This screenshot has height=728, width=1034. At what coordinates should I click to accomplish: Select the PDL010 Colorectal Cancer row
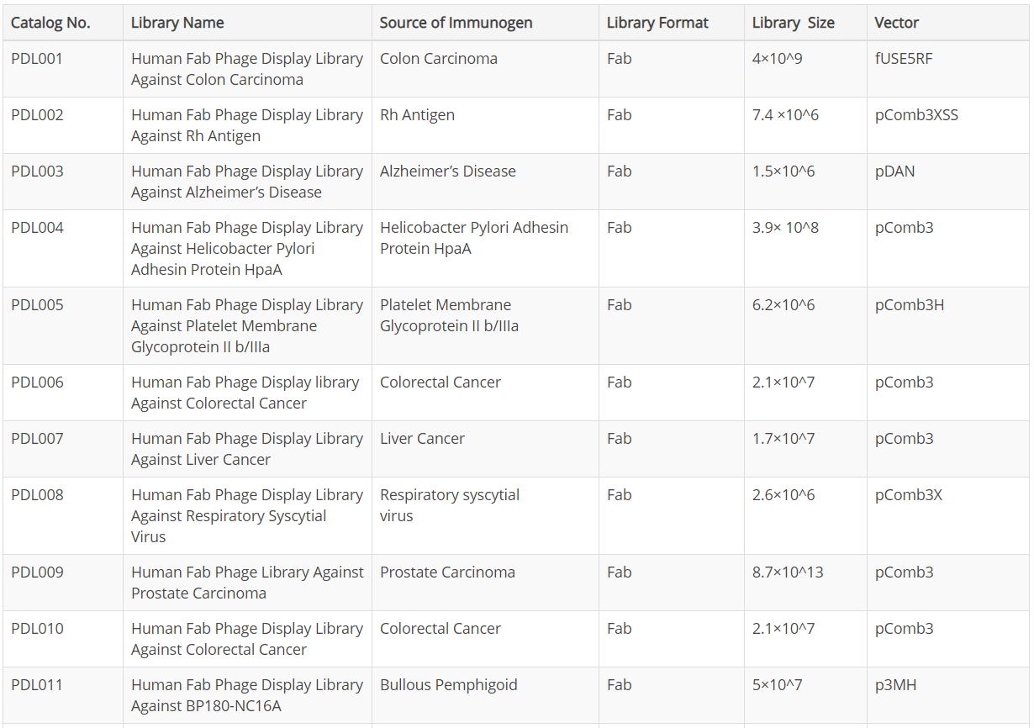[441, 628]
